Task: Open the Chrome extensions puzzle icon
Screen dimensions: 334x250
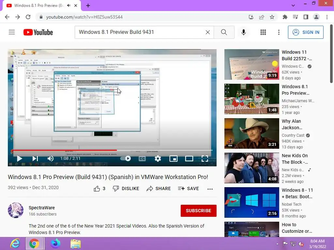Action: [285, 17]
